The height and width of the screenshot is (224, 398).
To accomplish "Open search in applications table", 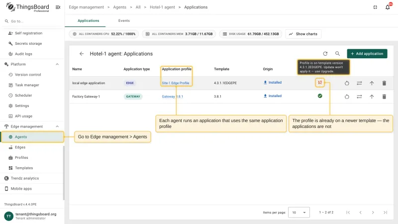I will click(337, 54).
